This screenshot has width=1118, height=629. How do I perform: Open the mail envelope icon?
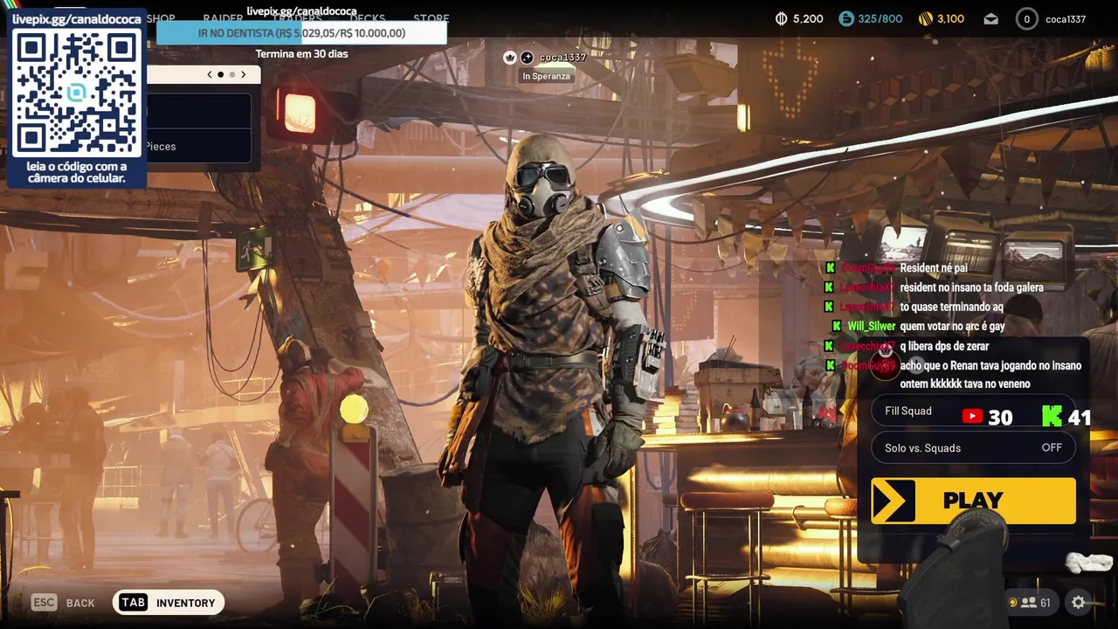pos(991,18)
